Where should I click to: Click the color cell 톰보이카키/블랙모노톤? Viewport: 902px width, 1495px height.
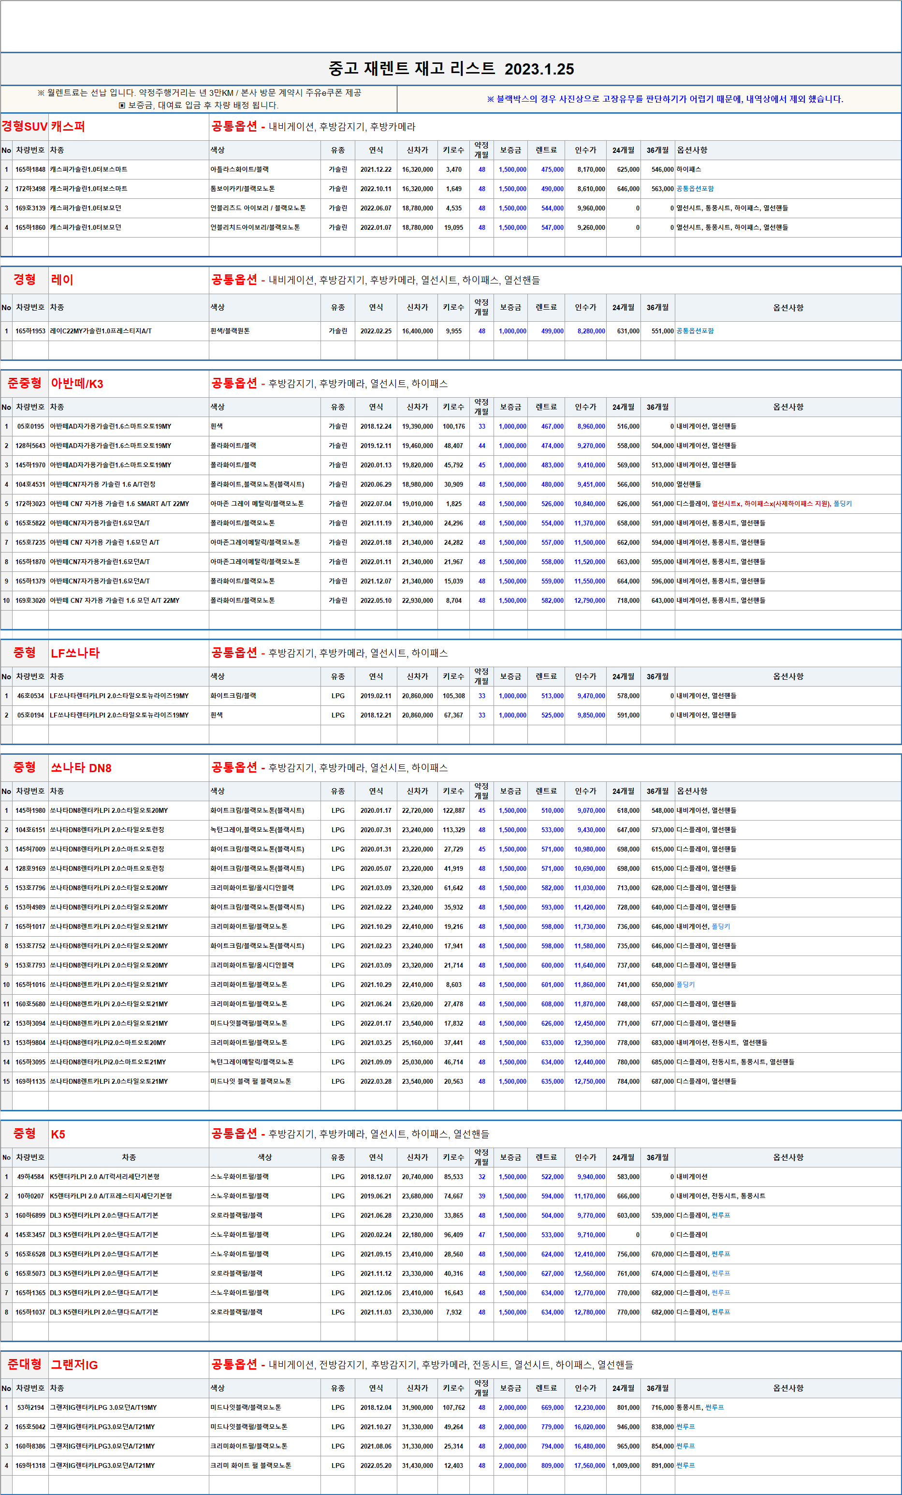tap(243, 189)
